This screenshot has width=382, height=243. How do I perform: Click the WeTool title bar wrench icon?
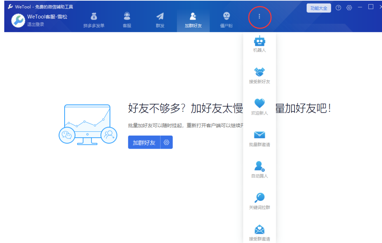(x=10, y=7)
